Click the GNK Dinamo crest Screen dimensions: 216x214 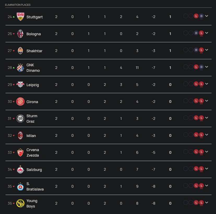(20, 68)
